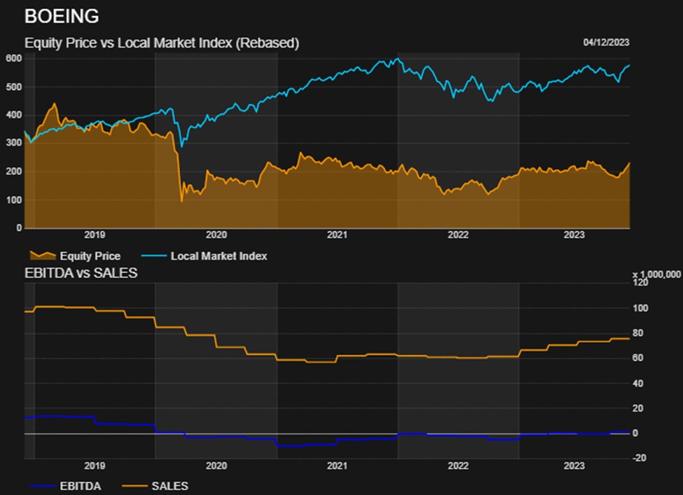Select the Local Market Index legend label
683x495 pixels.
click(219, 256)
